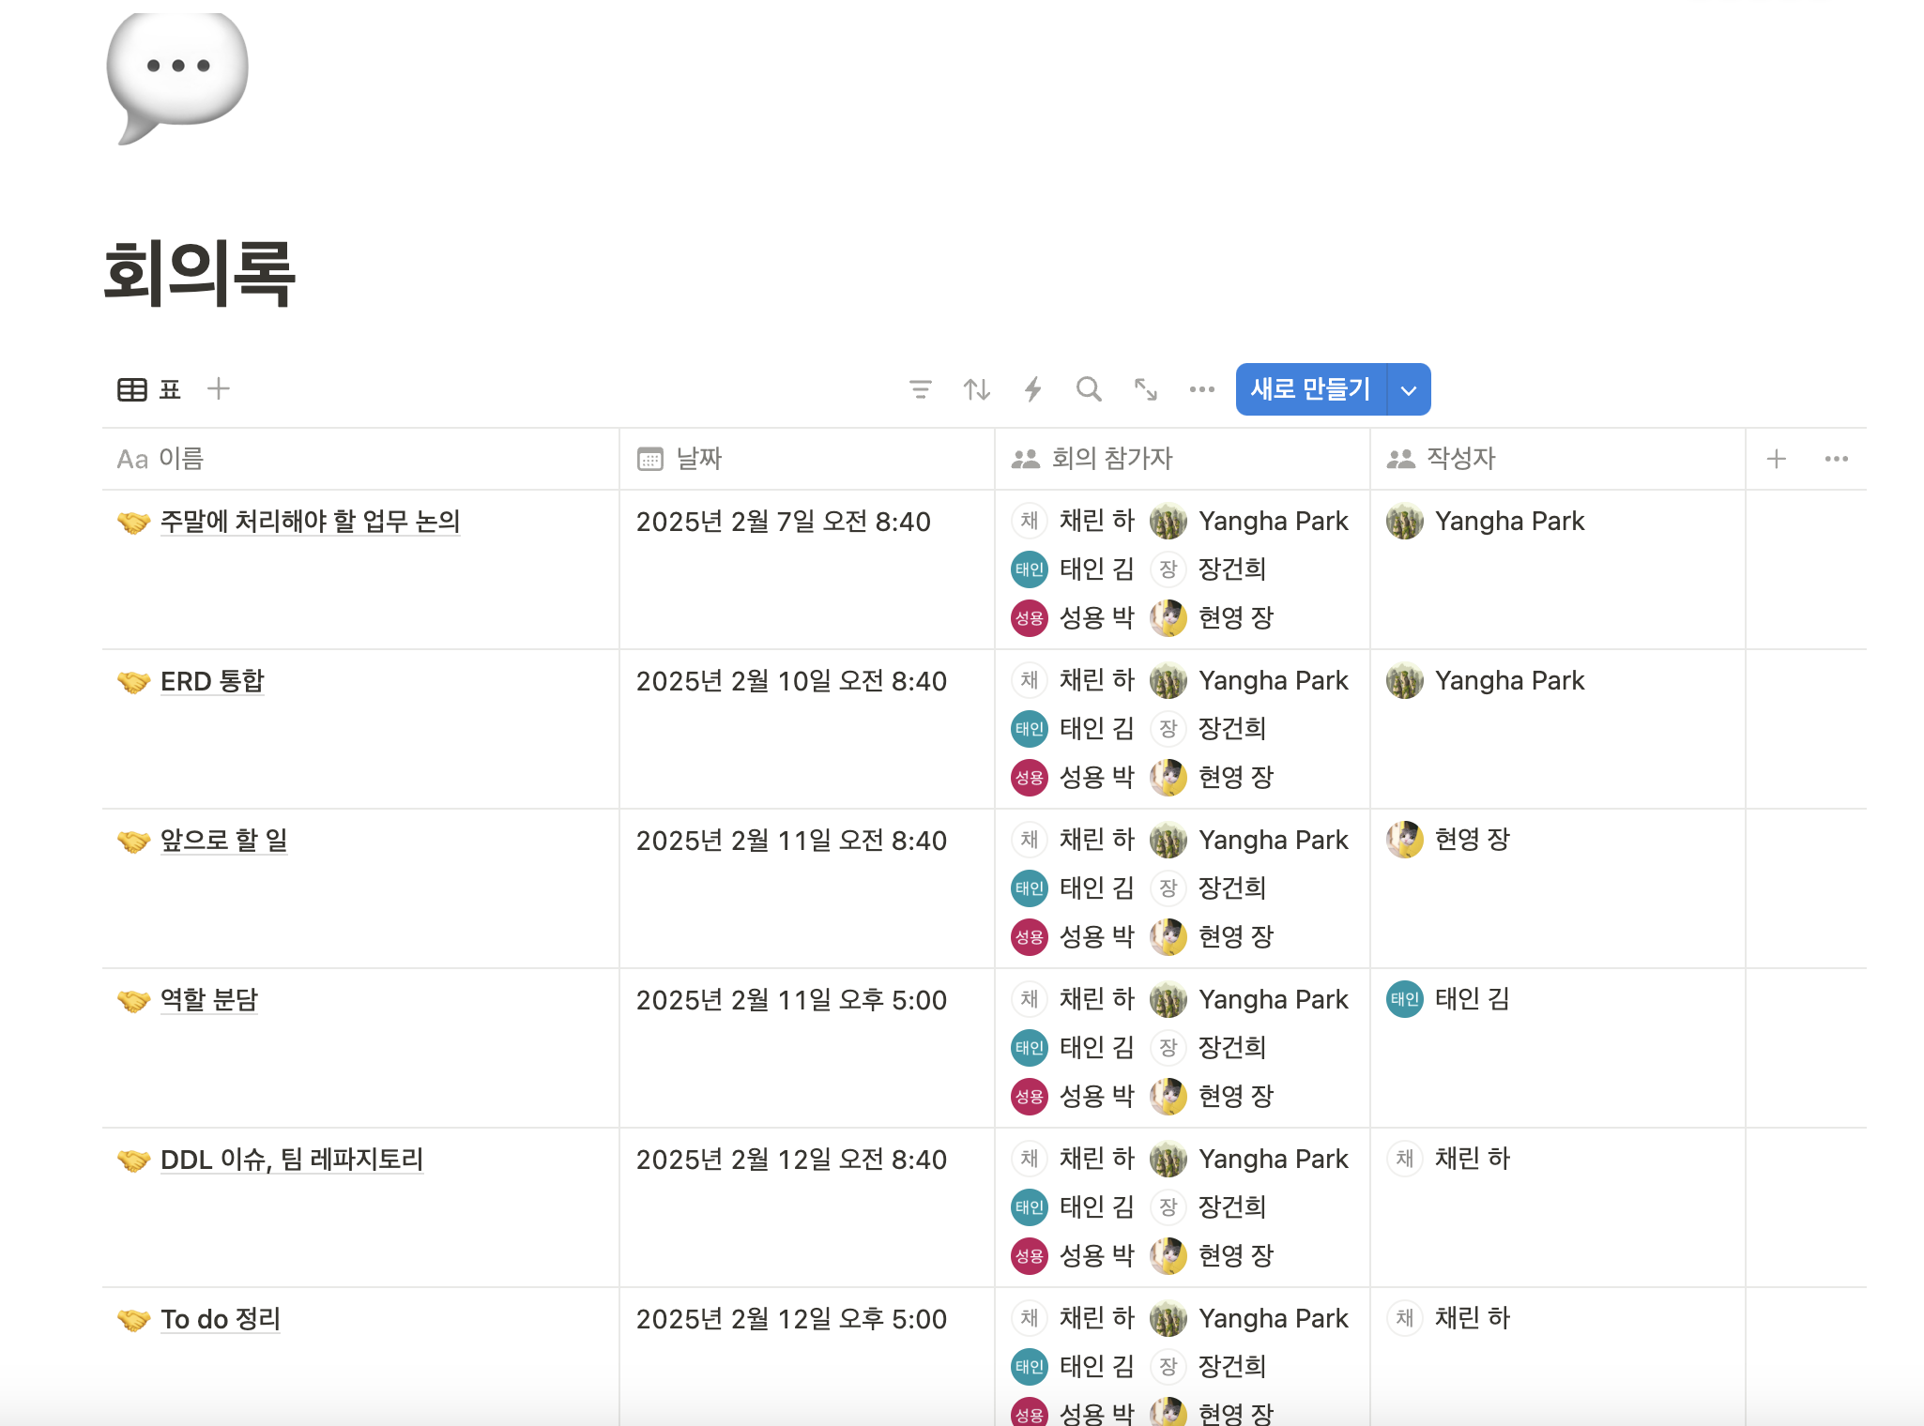Open column header ellipsis options

click(1836, 459)
